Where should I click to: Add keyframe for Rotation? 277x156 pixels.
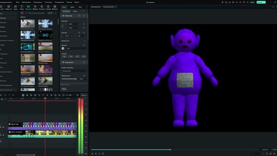(x=84, y=45)
